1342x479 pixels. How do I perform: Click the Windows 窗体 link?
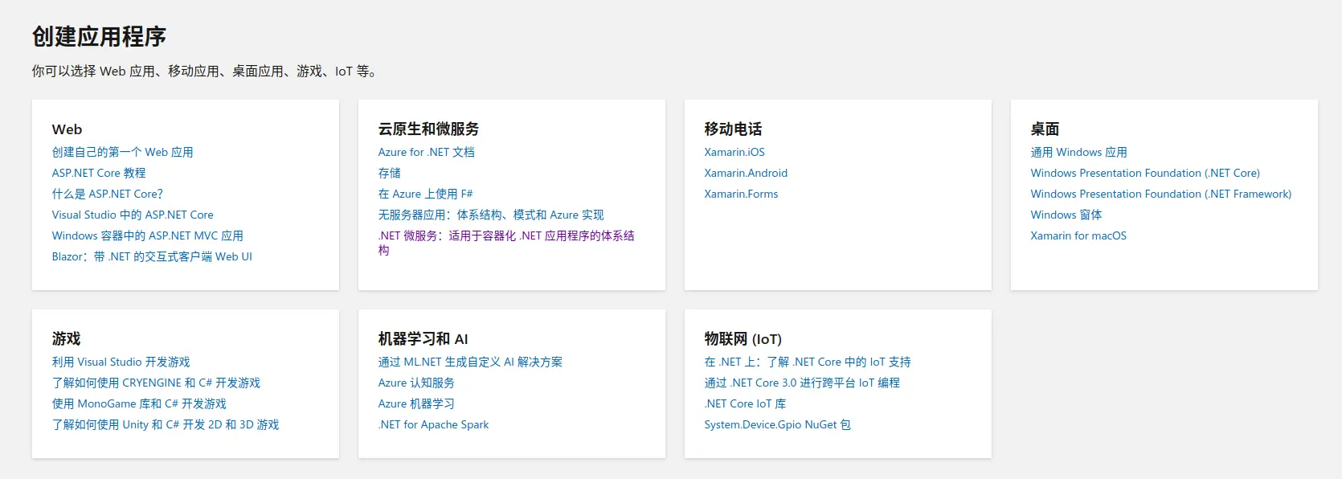1066,215
